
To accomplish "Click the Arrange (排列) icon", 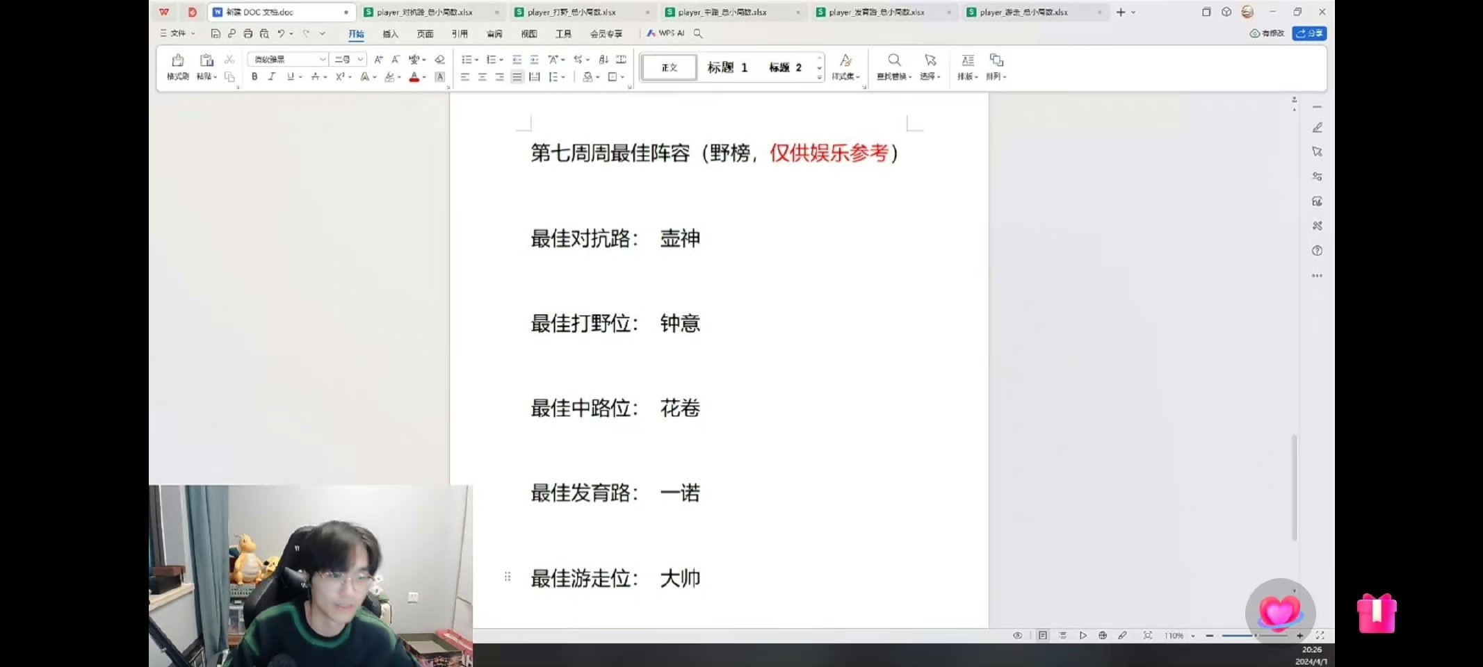I will [996, 60].
